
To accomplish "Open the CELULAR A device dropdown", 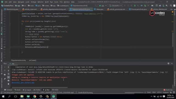I will pyautogui.click(x=116, y=5).
